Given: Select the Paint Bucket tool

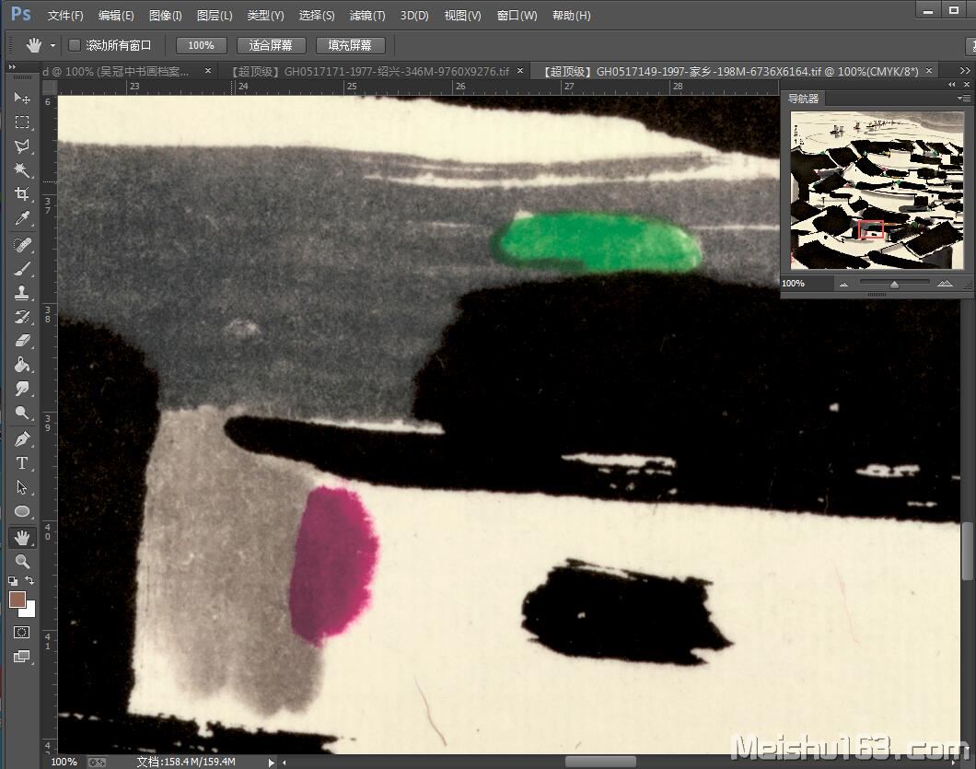Looking at the screenshot, I should pos(22,365).
